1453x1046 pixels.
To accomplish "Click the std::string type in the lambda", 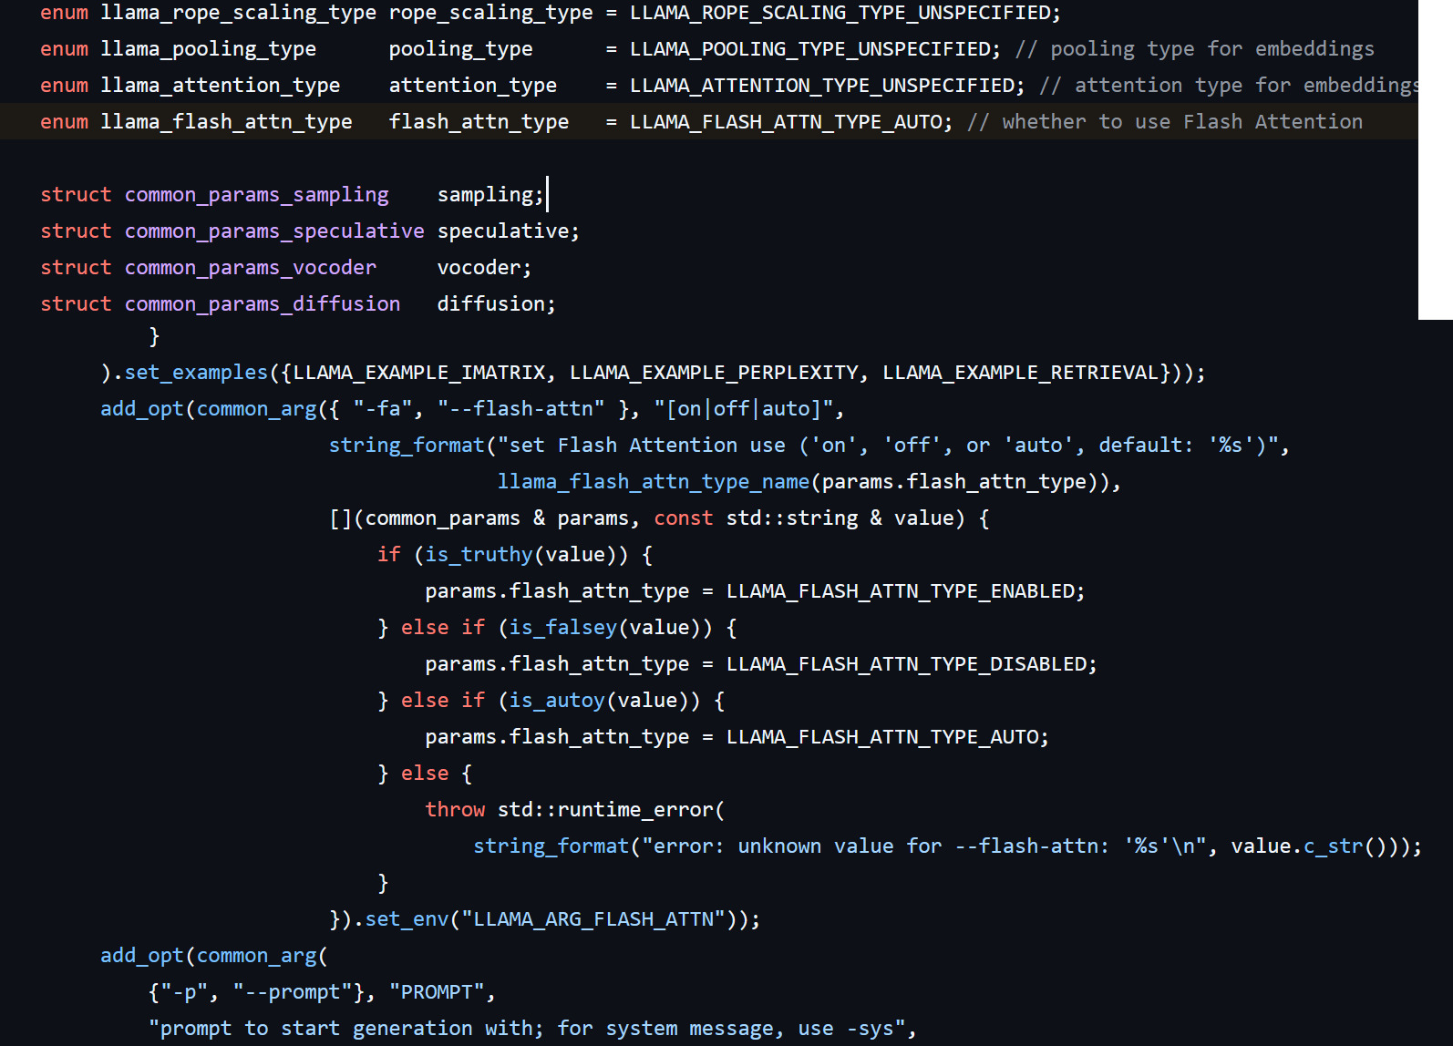I will coord(792,518).
